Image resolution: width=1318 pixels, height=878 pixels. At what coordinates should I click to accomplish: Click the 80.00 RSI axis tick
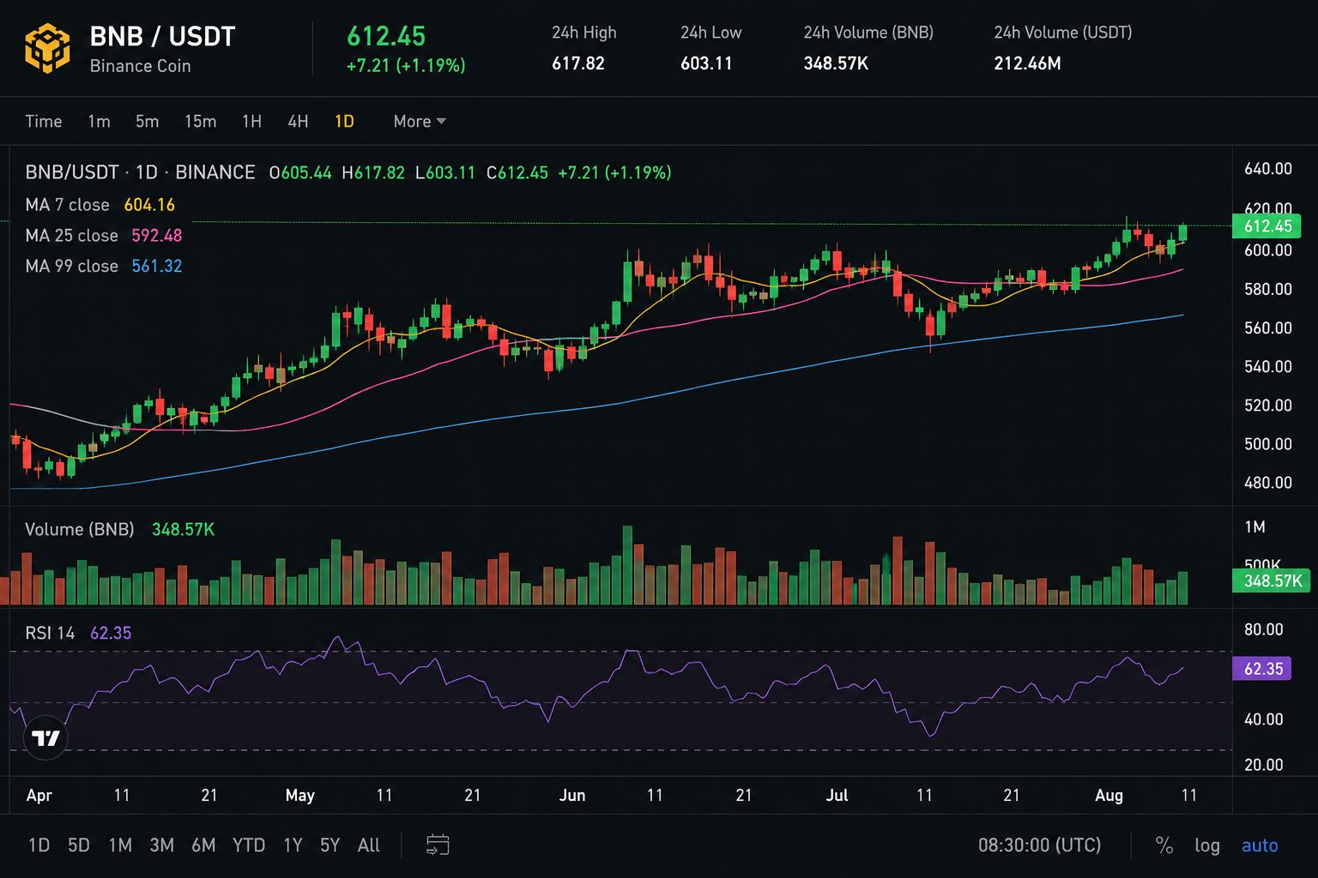click(1263, 629)
